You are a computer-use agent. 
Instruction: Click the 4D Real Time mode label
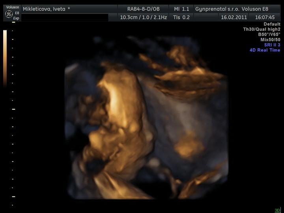265,50
